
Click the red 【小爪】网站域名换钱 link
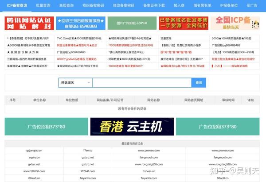pos(230,66)
